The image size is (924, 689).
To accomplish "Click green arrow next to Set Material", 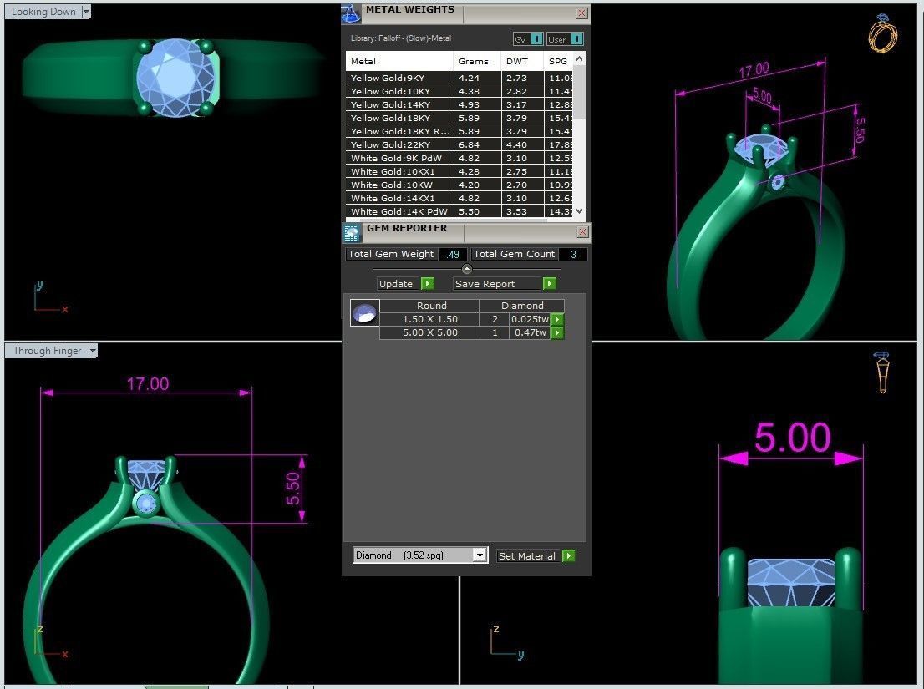I will 569,556.
